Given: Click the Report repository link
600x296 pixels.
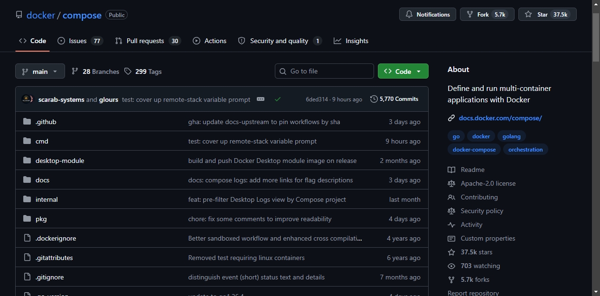Looking at the screenshot, I should tap(473, 293).
